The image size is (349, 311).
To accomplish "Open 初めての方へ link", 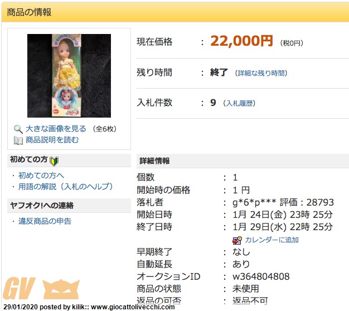I will click(x=41, y=176).
